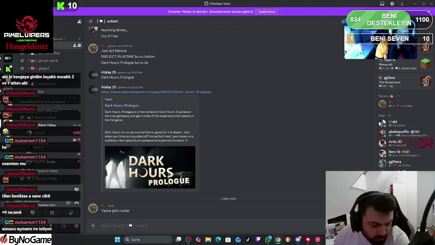
Task: Click the 7. März 2026 date divider label
Action: tap(228, 199)
